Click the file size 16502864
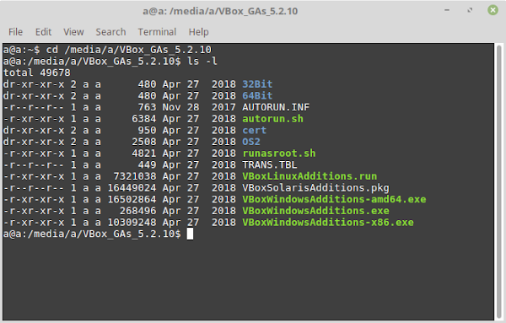The width and height of the screenshot is (506, 323). tap(132, 199)
